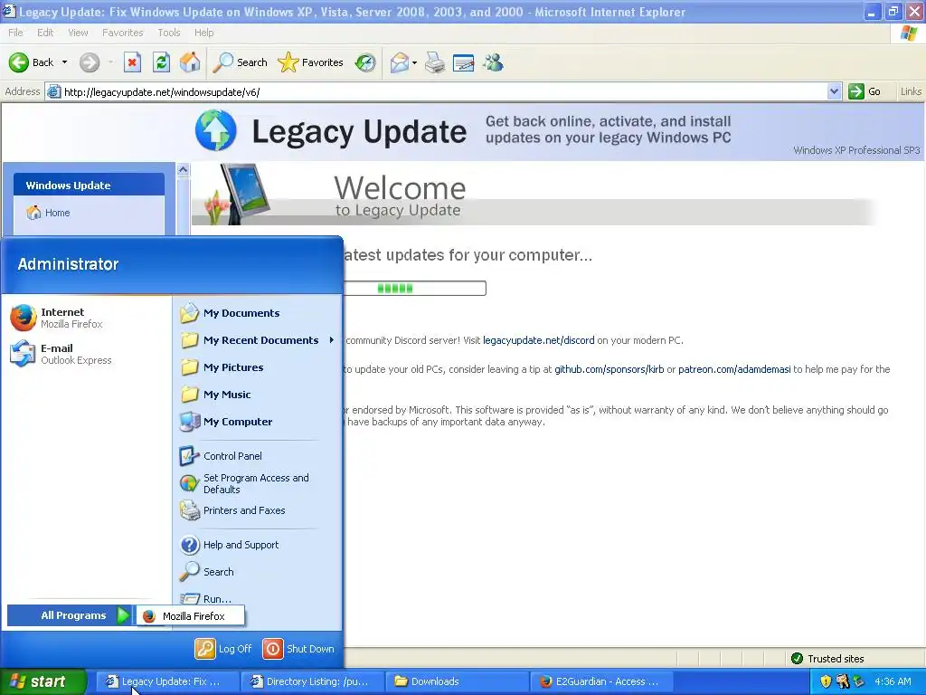
Task: Open the Messenger icon in toolbar
Action: (x=493, y=62)
